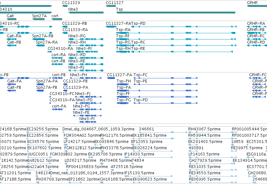267x184 pixels.
Task: Select transcript Nhe3-RH
Action: tap(77, 42)
